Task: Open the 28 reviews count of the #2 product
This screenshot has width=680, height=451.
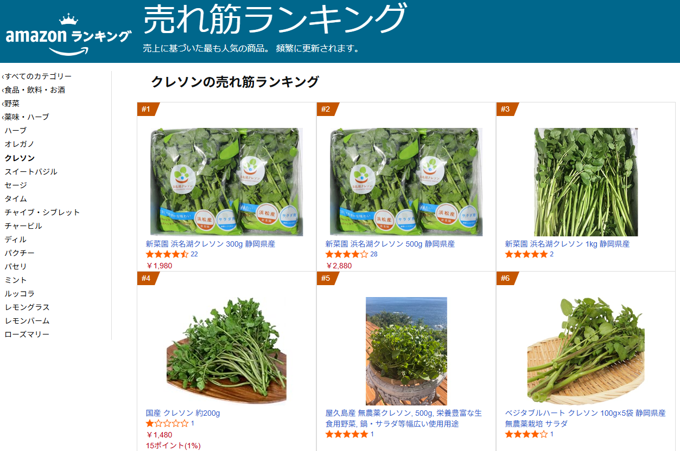Action: click(373, 254)
